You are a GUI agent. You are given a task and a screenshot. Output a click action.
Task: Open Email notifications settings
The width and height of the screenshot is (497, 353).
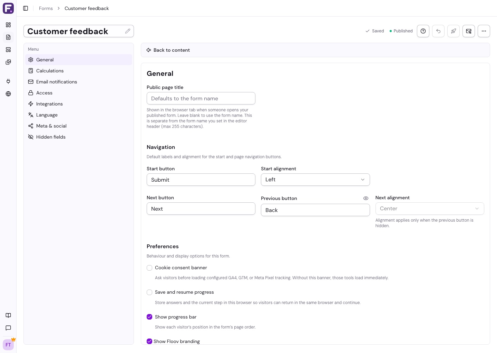79,82
